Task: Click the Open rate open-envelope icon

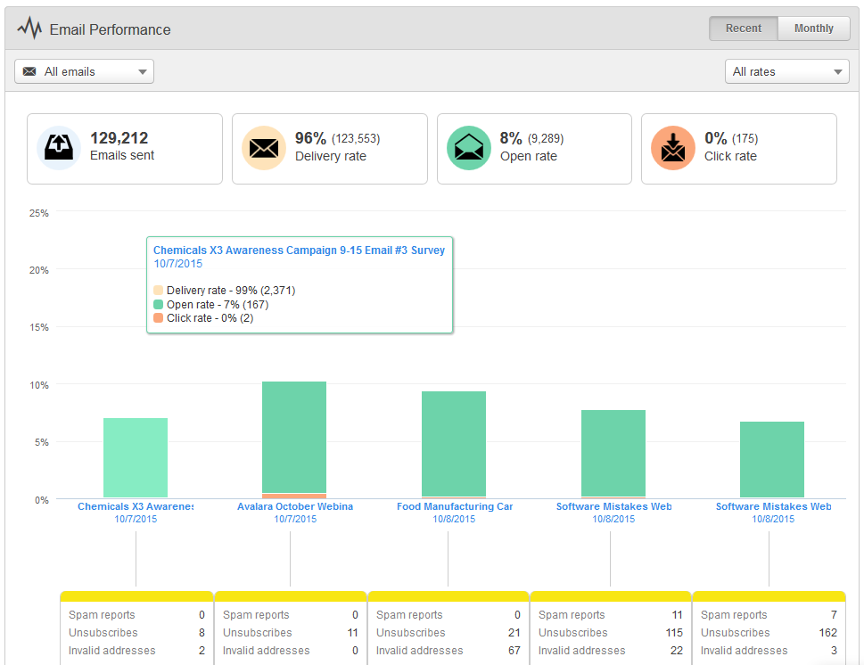Action: tap(468, 148)
